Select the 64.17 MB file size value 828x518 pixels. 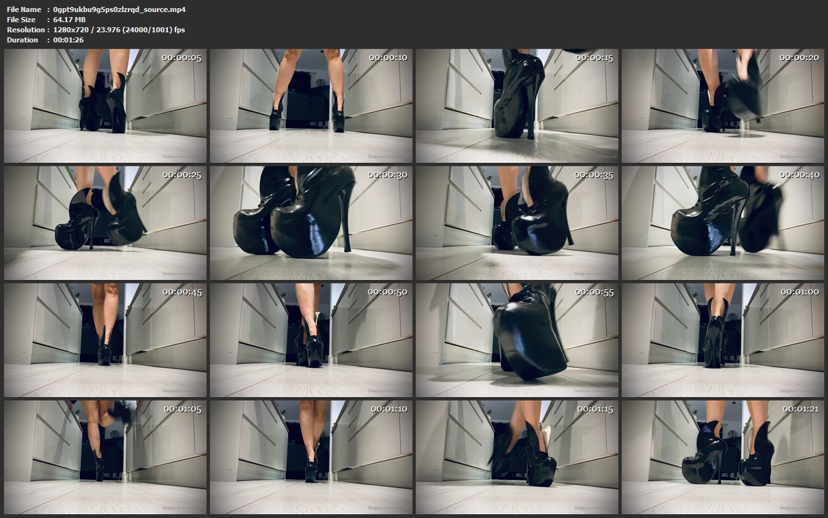tap(69, 20)
